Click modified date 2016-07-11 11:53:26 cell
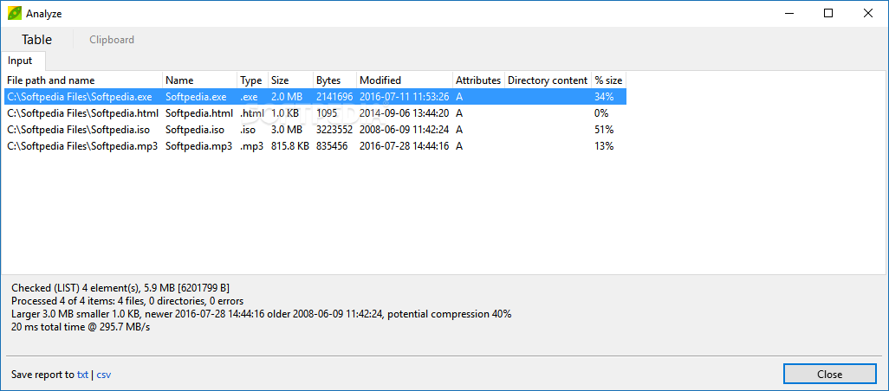889x391 pixels. (x=405, y=97)
